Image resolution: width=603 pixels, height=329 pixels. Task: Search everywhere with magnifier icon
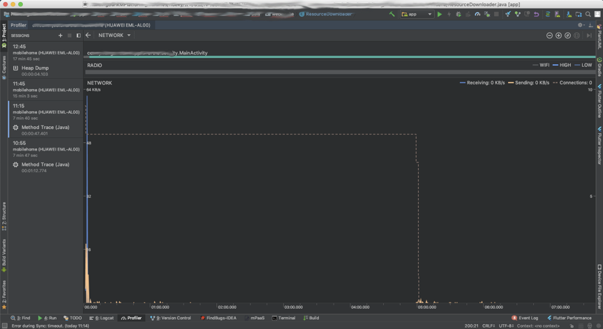(588, 14)
